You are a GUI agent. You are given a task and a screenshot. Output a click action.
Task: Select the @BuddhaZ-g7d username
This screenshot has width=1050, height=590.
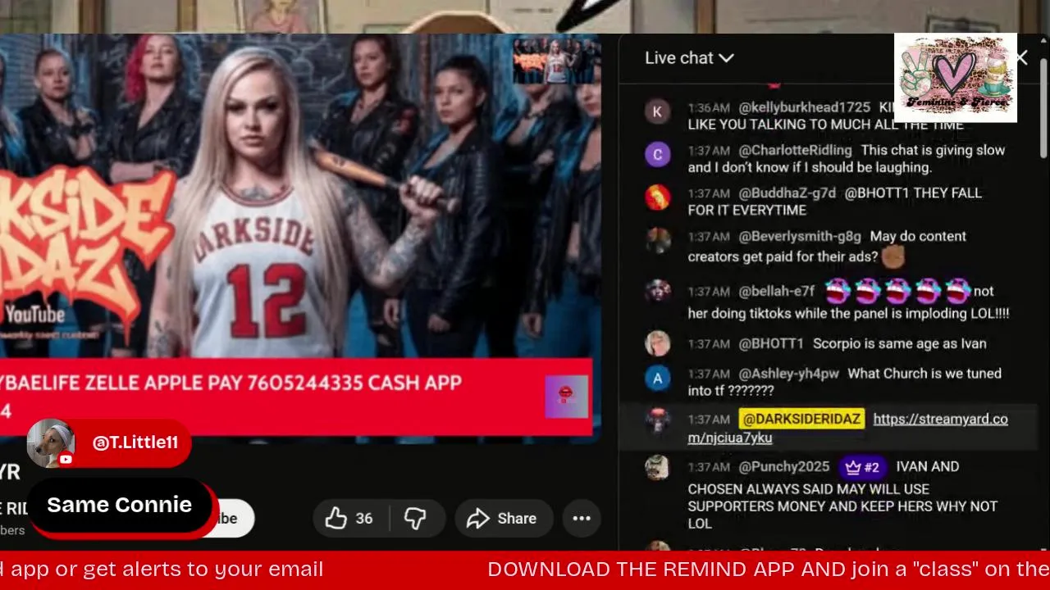(x=787, y=193)
